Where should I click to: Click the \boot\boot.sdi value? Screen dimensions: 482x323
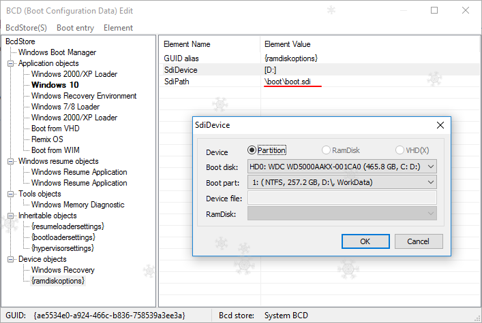point(288,82)
